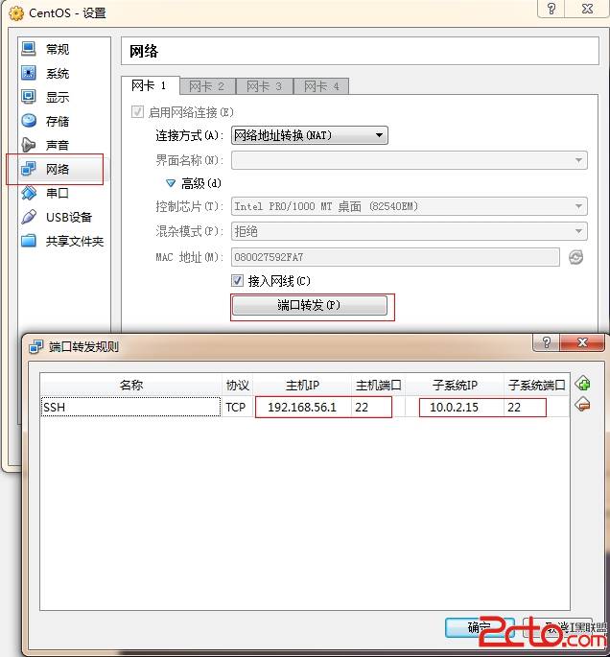Click the host IP 192.168.56.1 cell

click(302, 407)
